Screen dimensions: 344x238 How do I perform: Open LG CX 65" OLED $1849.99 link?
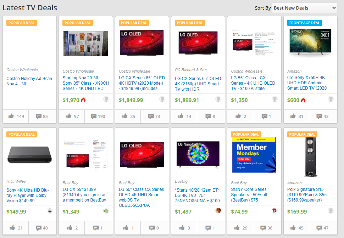tap(142, 83)
